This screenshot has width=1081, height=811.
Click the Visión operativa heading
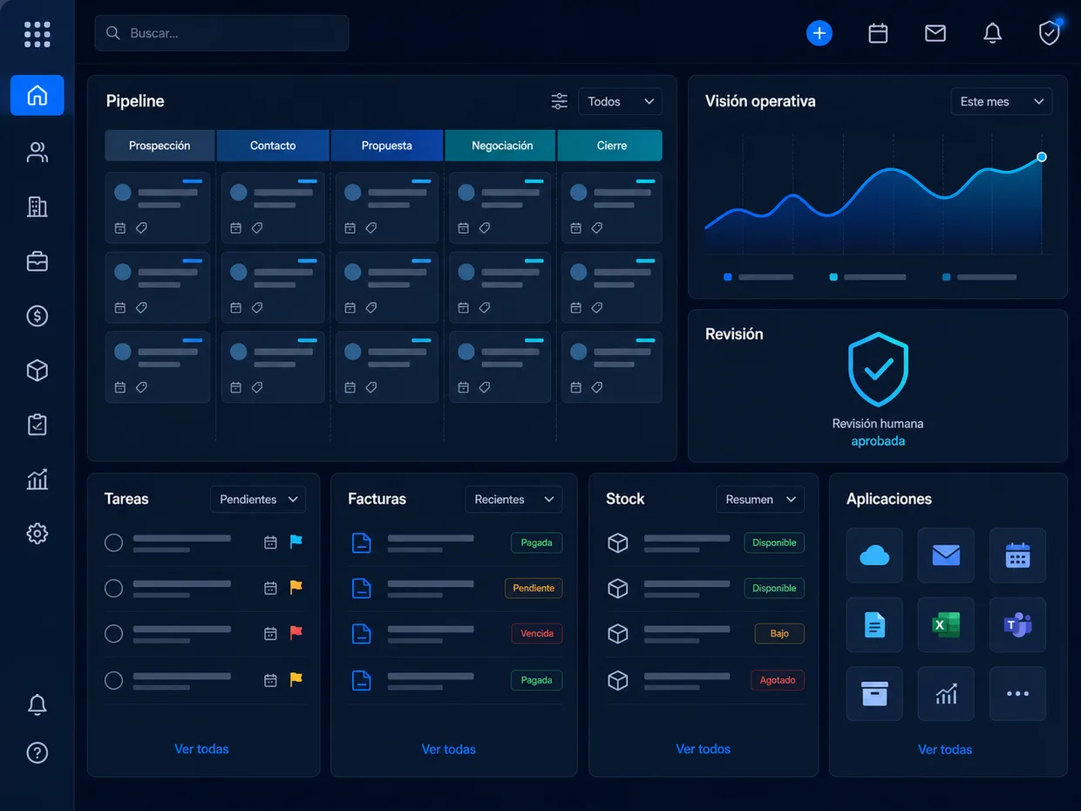(760, 101)
